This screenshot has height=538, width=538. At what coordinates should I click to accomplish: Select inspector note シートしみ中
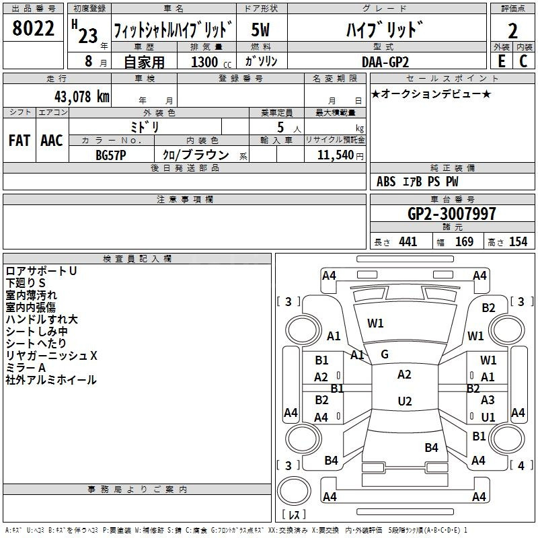pyautogui.click(x=37, y=332)
